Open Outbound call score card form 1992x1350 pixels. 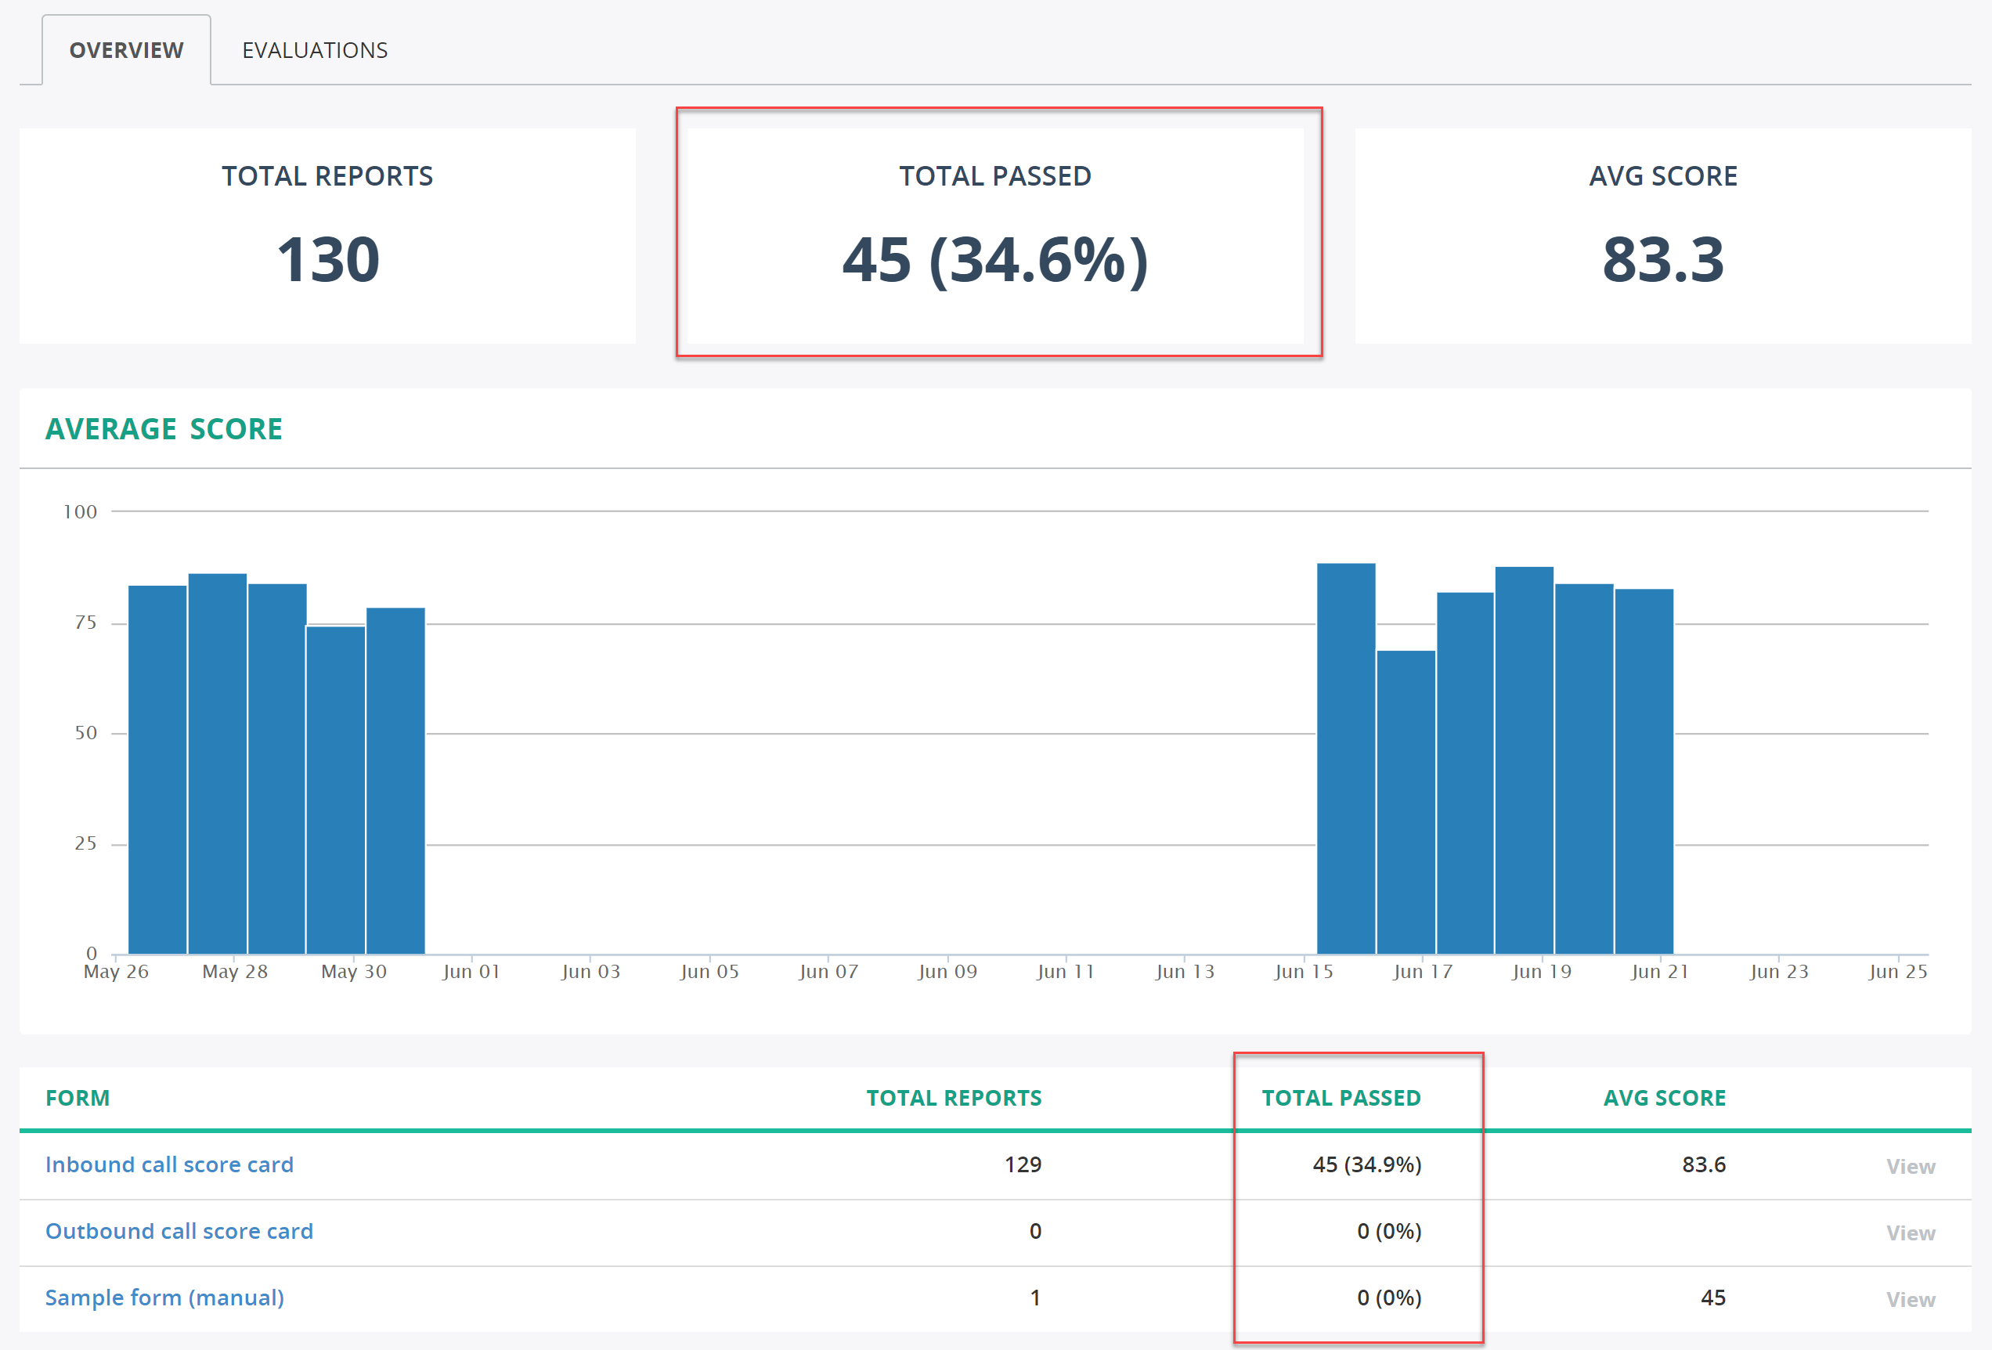pos(179,1231)
